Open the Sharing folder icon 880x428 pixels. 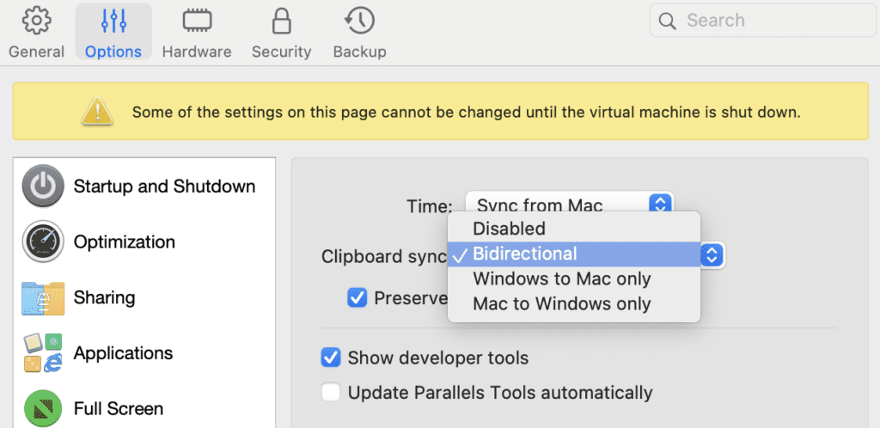pos(43,298)
